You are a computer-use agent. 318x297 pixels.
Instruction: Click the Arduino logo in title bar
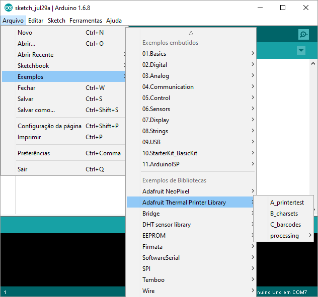(9, 8)
